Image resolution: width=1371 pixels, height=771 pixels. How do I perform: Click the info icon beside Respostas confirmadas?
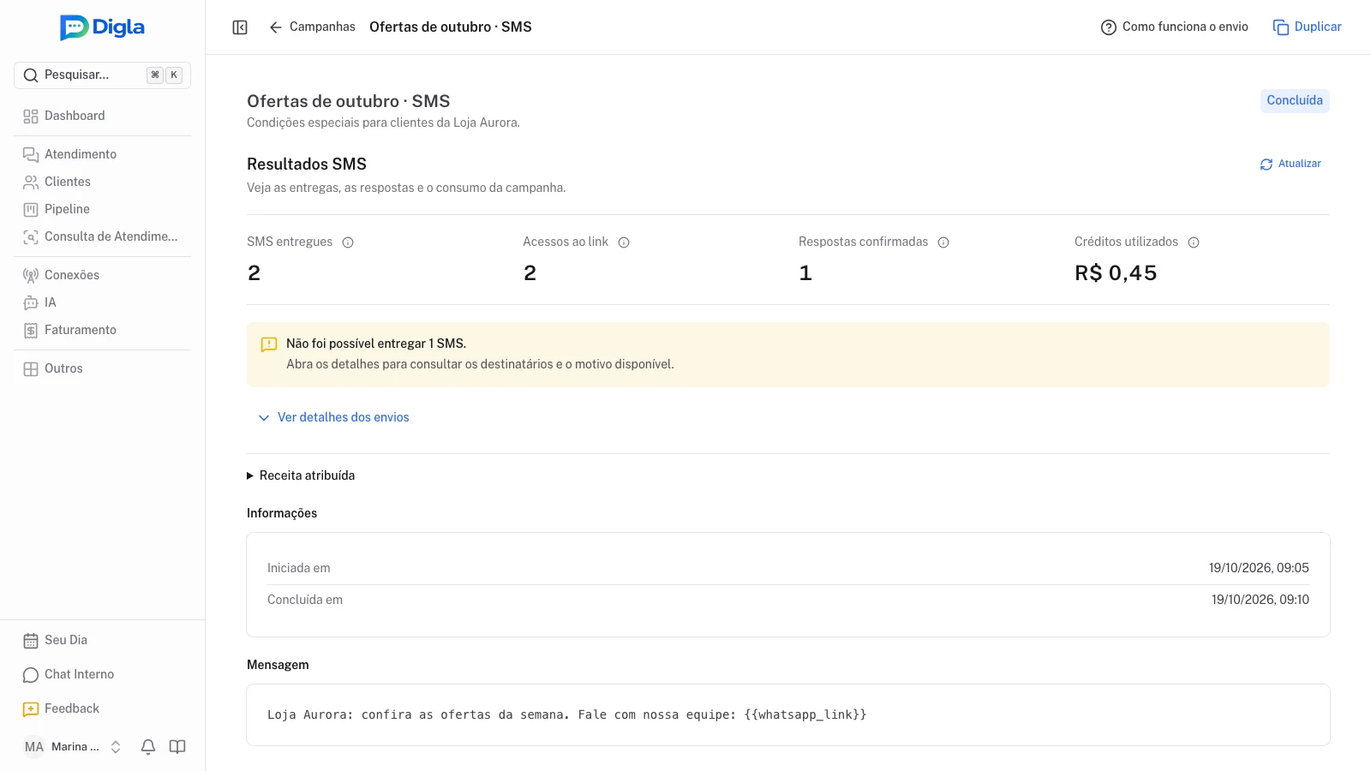point(943,242)
